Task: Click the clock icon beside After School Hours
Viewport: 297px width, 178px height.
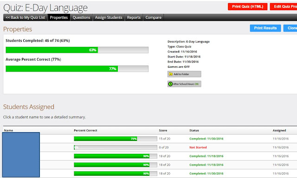Action: 170,84
